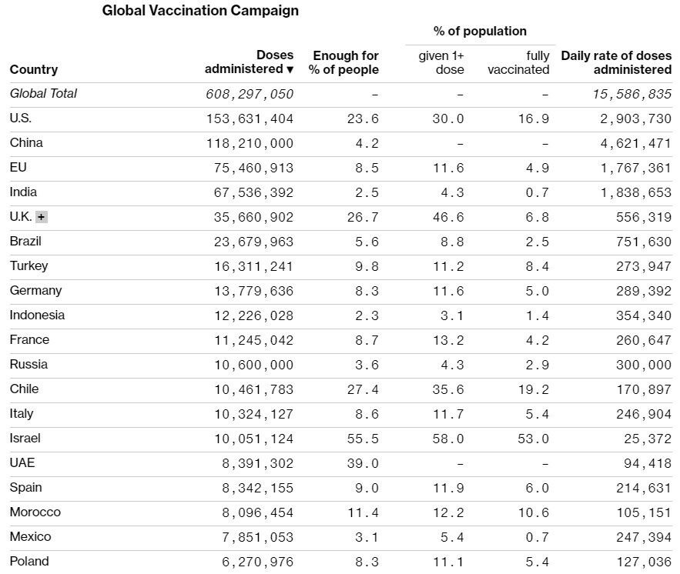
Task: Select the Global Vaccination Campaign title
Action: point(200,11)
